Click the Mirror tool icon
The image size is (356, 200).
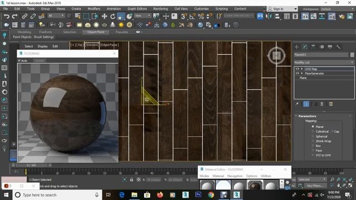269,16
